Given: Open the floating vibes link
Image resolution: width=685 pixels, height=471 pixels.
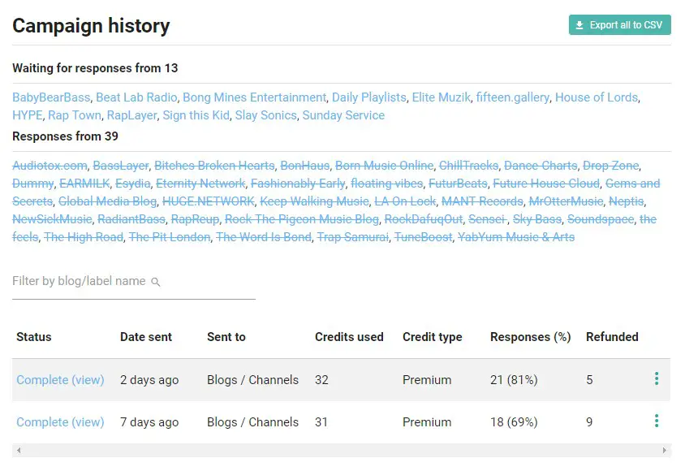Looking at the screenshot, I should pyautogui.click(x=386, y=183).
